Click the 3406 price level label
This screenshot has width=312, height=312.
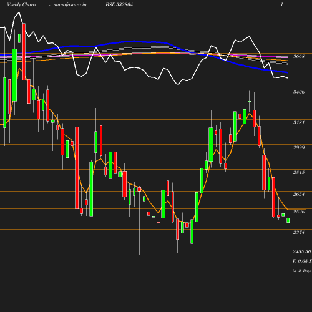point(299,92)
